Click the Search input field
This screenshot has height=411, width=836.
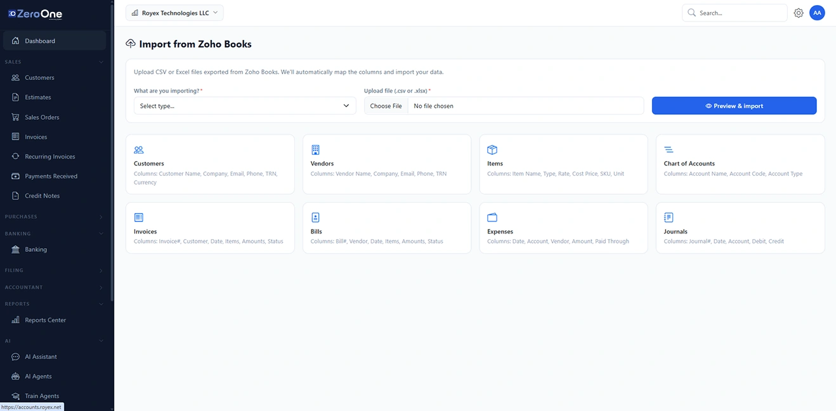[735, 13]
